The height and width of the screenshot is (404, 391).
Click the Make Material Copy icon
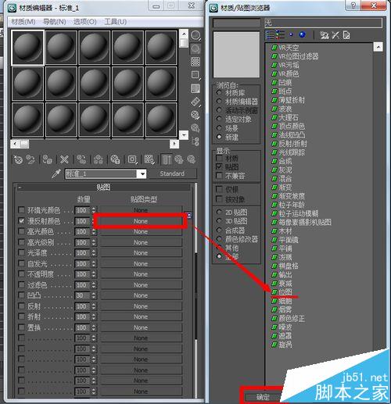(x=81, y=159)
